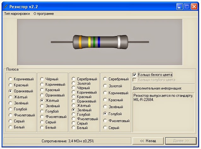Click the white ring on the resistor
The image size is (201, 149).
pyautogui.click(x=119, y=42)
